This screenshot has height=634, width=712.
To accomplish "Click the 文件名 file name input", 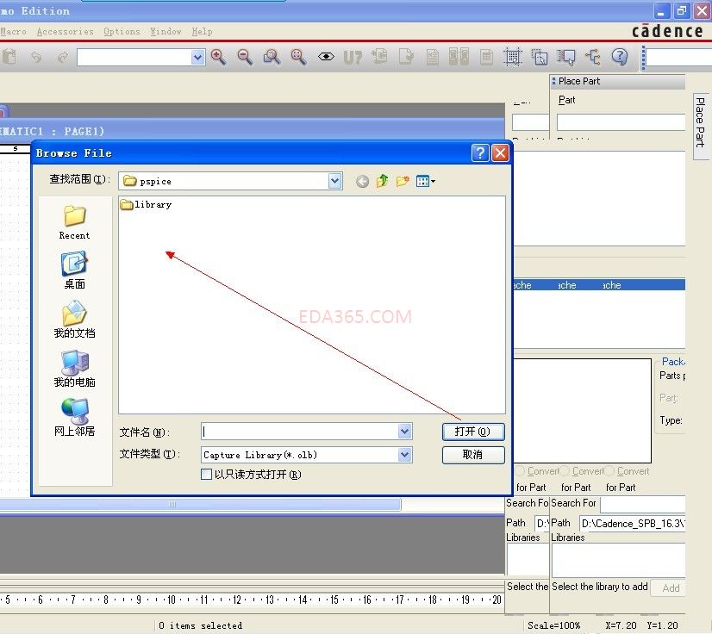I will [x=300, y=432].
